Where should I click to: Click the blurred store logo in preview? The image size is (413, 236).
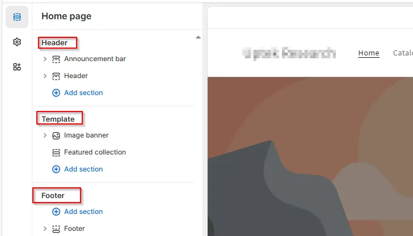click(x=289, y=53)
